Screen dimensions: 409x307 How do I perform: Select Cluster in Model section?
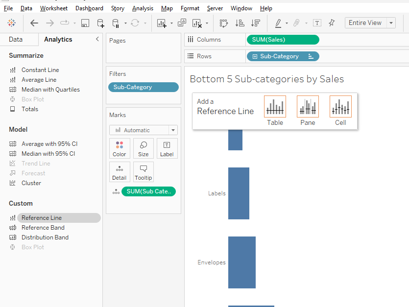(31, 183)
